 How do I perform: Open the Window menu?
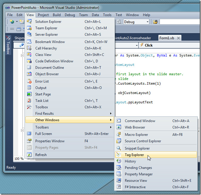[x=132, y=15]
